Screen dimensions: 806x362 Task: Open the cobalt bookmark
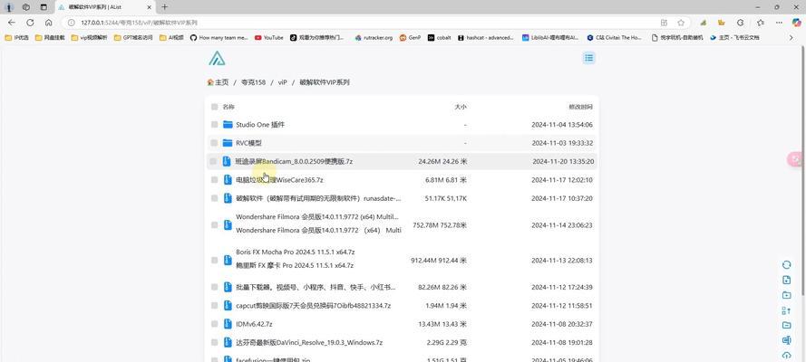(439, 37)
